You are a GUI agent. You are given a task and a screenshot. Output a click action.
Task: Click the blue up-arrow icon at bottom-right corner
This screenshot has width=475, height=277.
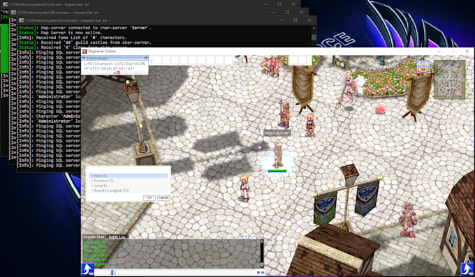(467, 269)
